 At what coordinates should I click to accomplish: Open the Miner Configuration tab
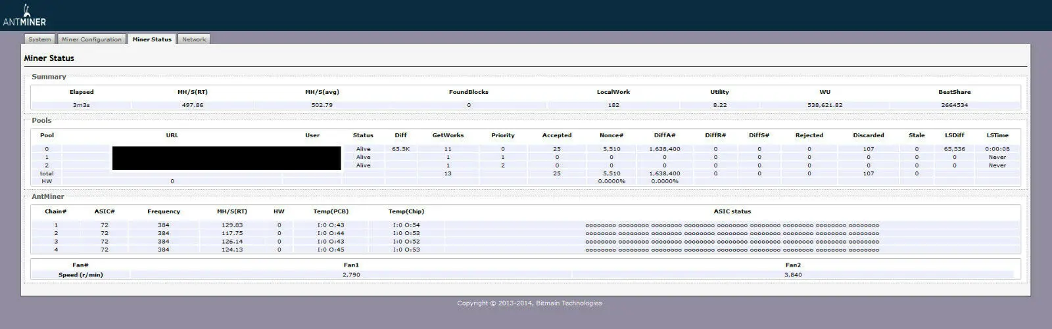[91, 39]
